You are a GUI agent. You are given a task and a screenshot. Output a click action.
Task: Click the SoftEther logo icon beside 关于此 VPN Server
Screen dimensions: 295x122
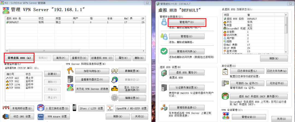(70, 88)
